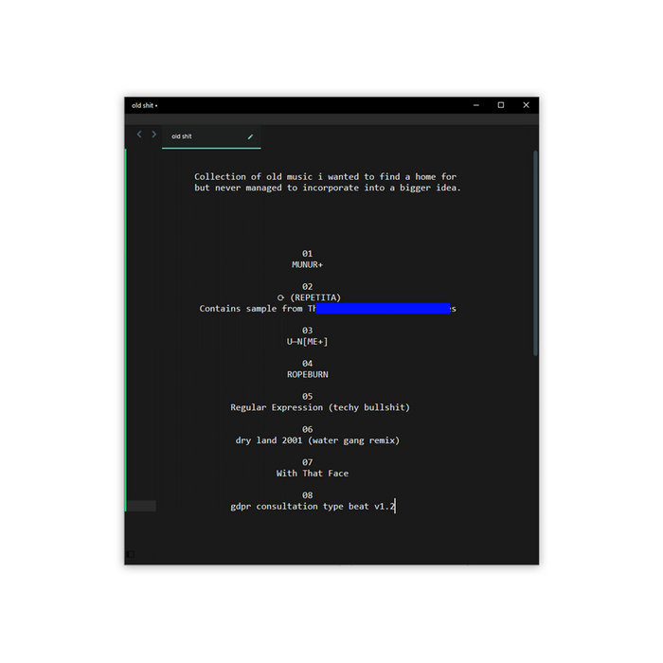Click the highlighted gutter of the current line
Viewport: 663px width, 663px height.
[142, 506]
